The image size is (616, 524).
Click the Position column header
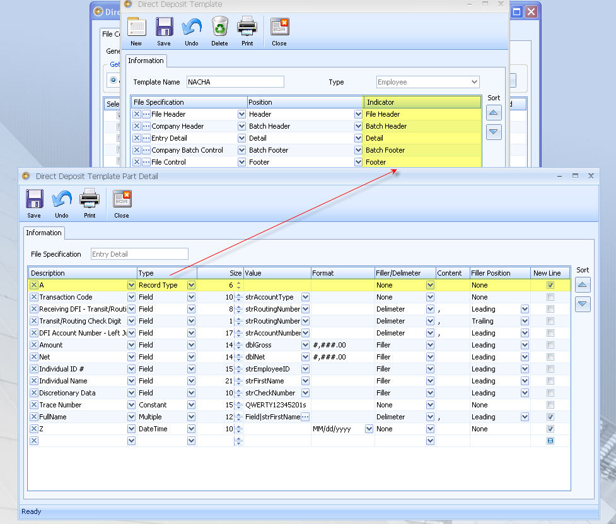(x=305, y=102)
